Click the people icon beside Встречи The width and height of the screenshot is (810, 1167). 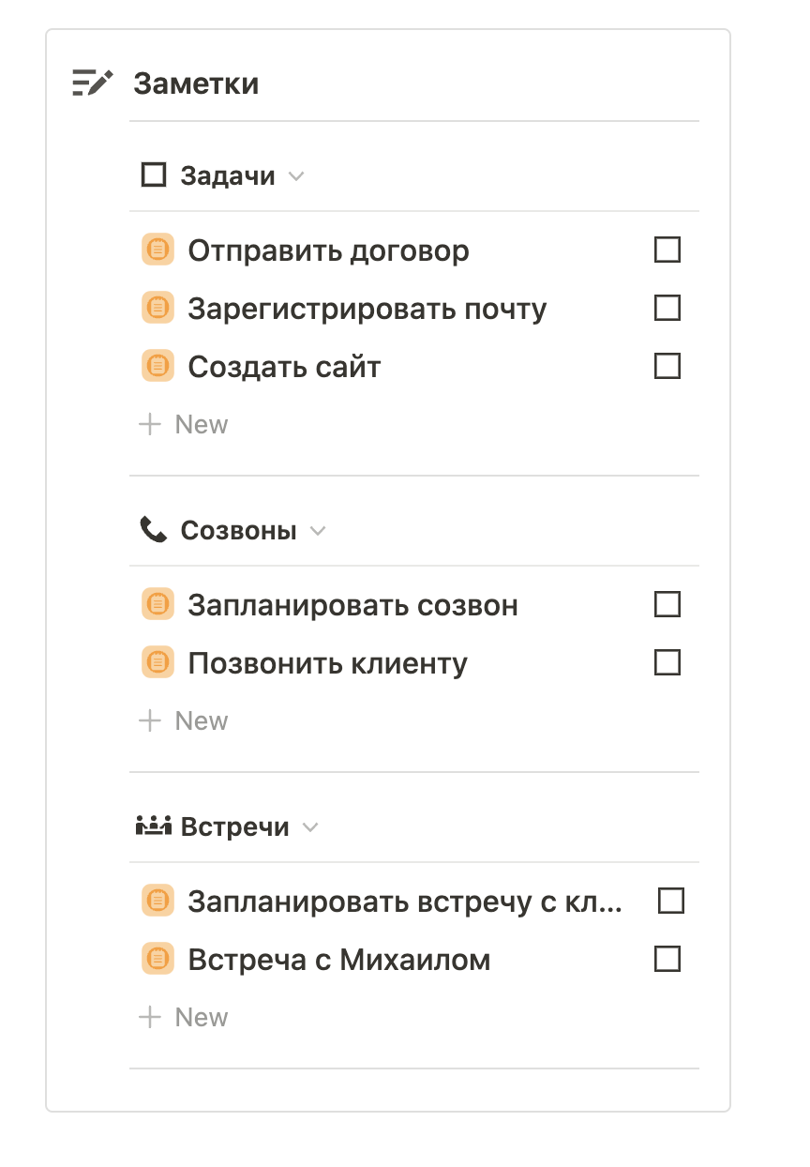click(x=153, y=826)
